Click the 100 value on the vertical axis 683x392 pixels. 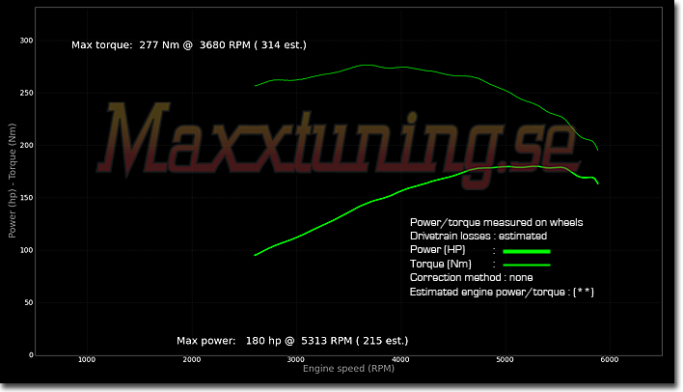click(26, 250)
